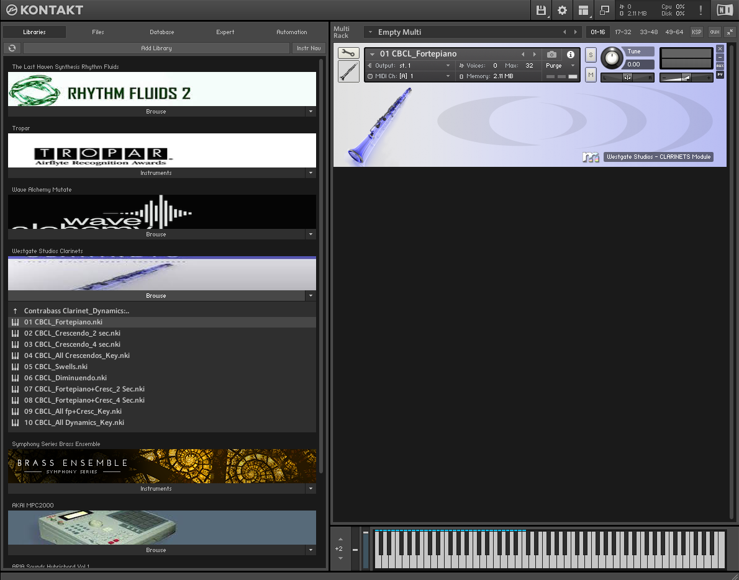Screen dimensions: 739x580
Task: Go up a folder from Contrabass Clarinet_Dynamics
Action: 16,311
